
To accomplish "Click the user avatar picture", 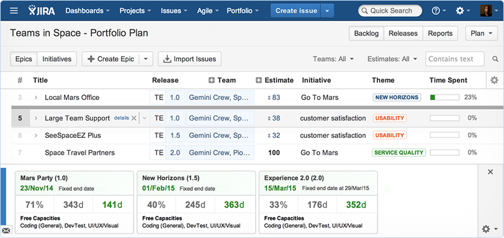I will coord(485,11).
